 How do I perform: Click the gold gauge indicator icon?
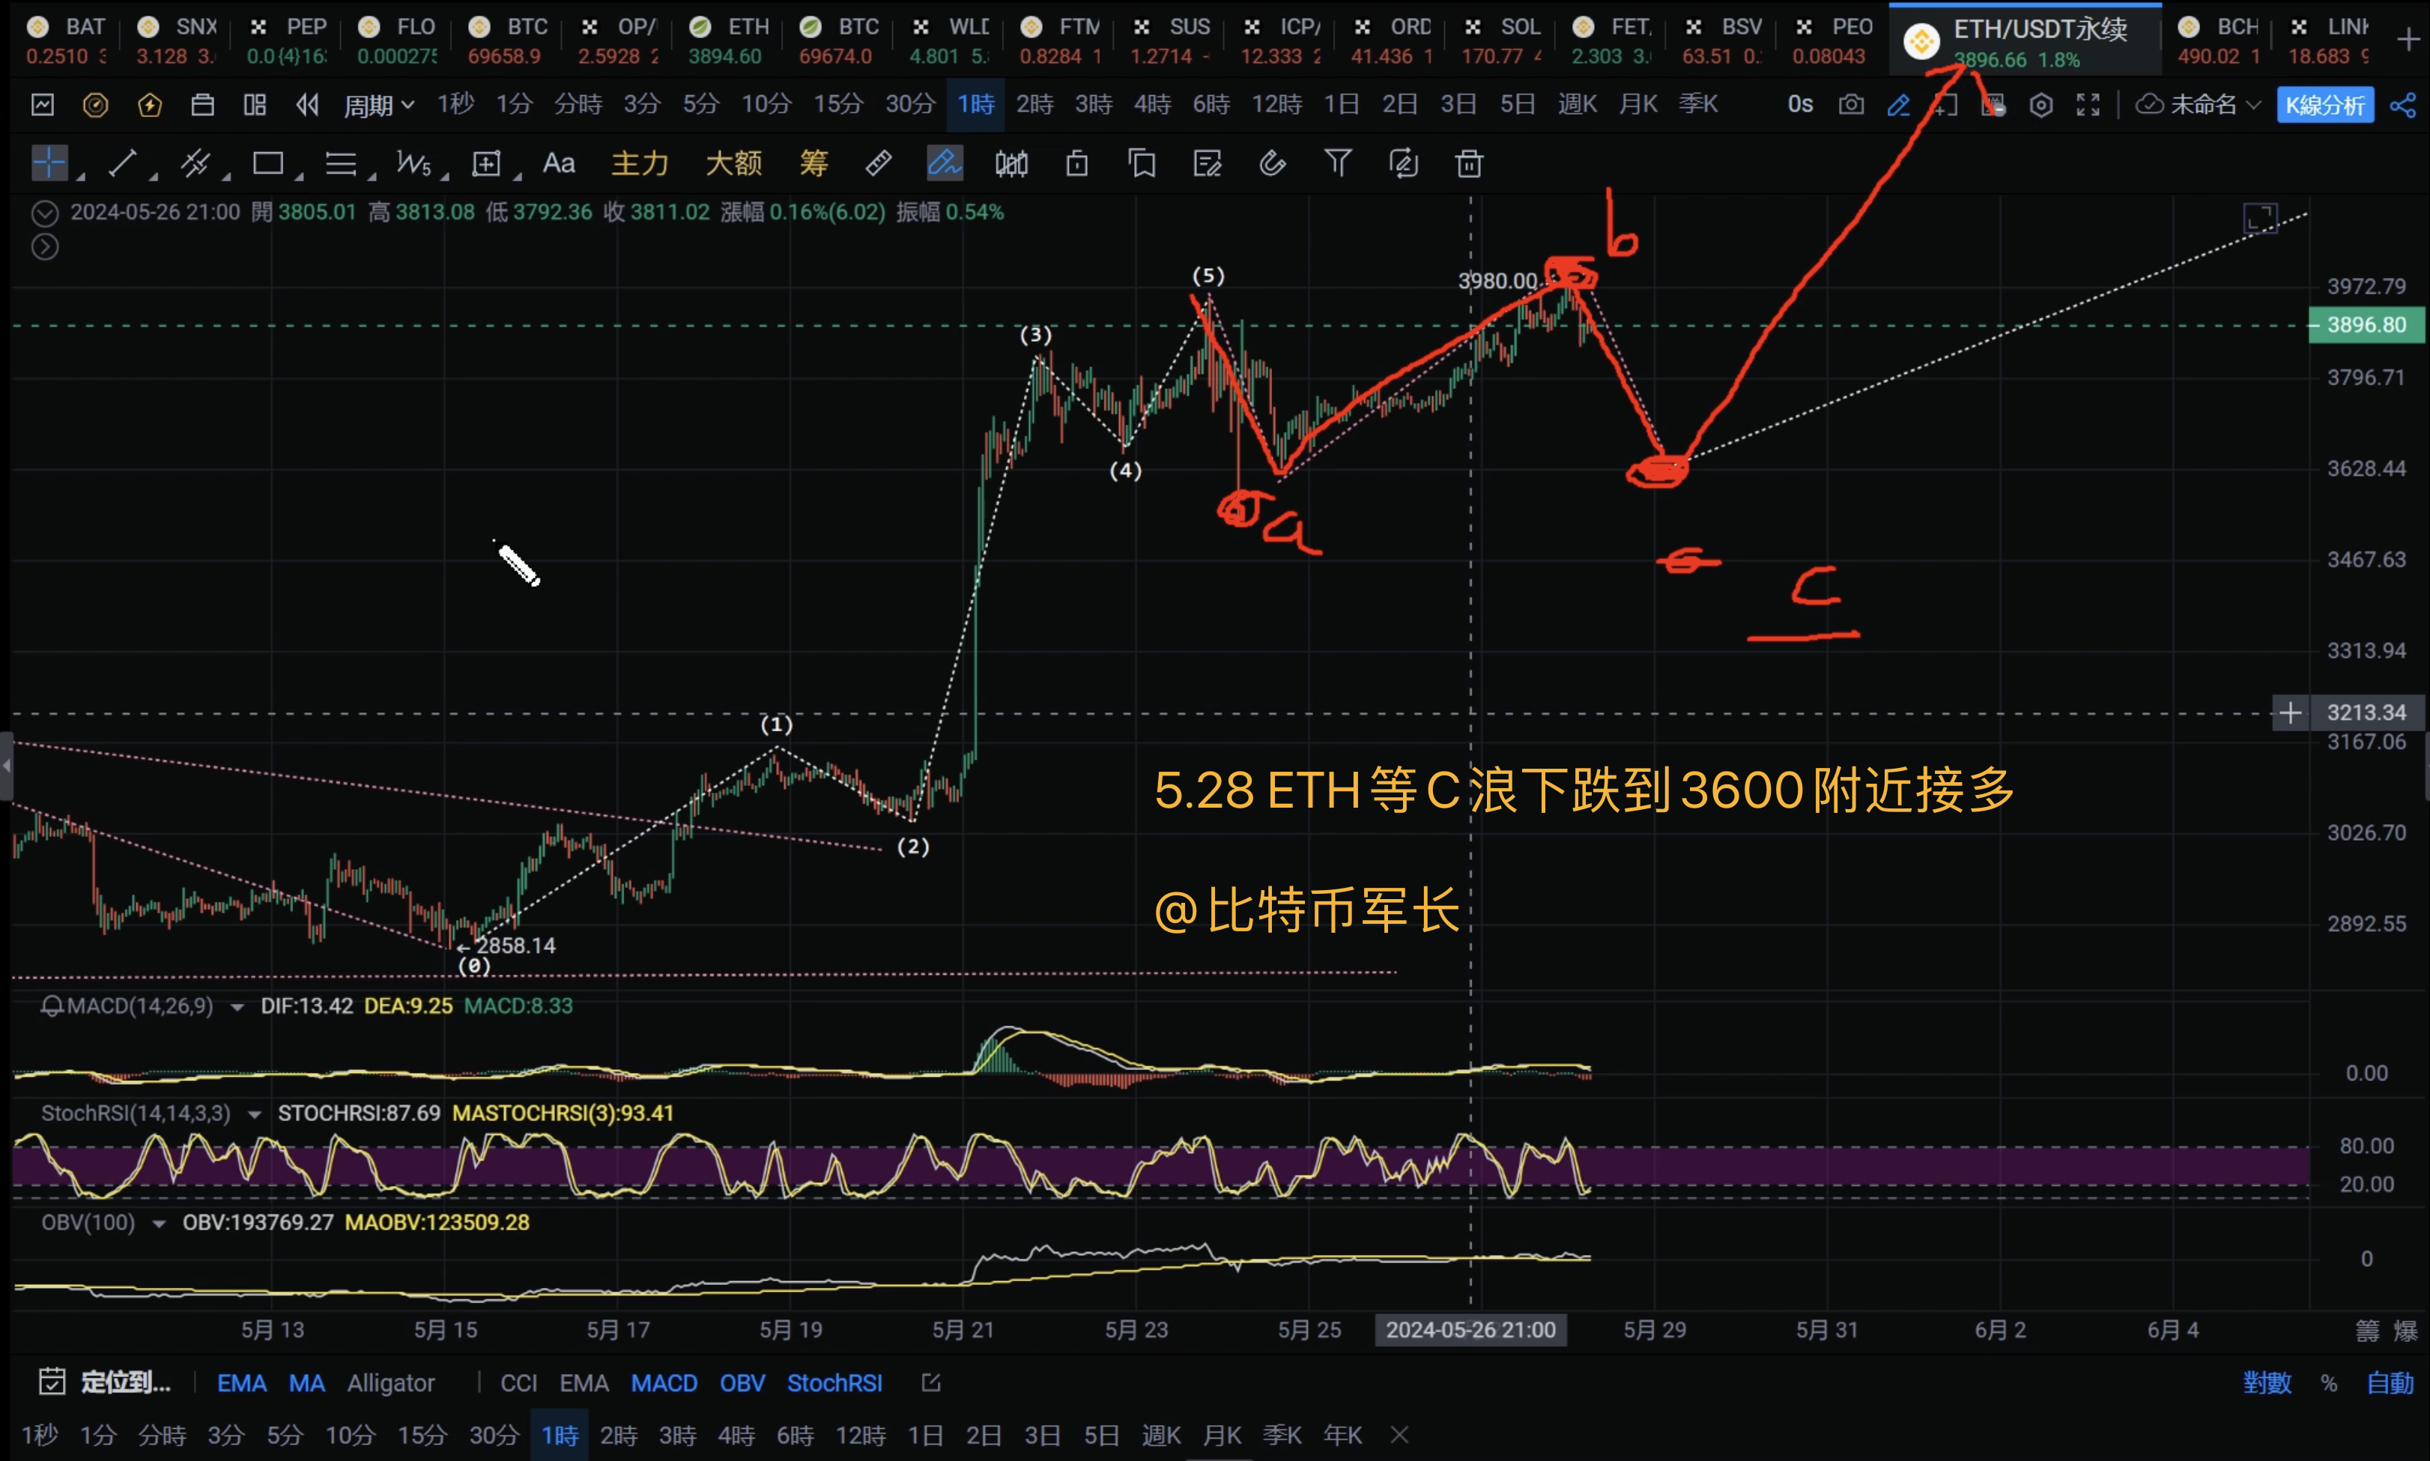(95, 104)
